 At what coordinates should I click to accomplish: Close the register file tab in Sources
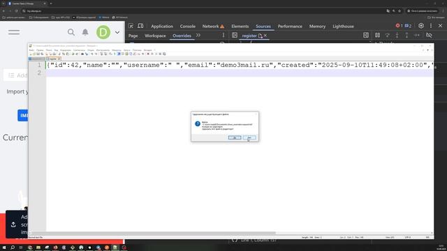[265, 36]
